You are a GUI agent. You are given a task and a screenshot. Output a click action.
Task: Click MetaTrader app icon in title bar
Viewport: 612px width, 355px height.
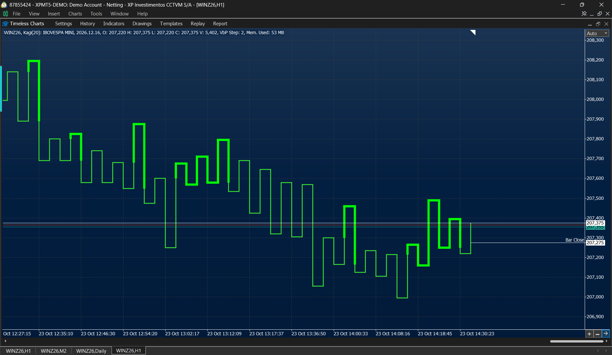[x=4, y=5]
